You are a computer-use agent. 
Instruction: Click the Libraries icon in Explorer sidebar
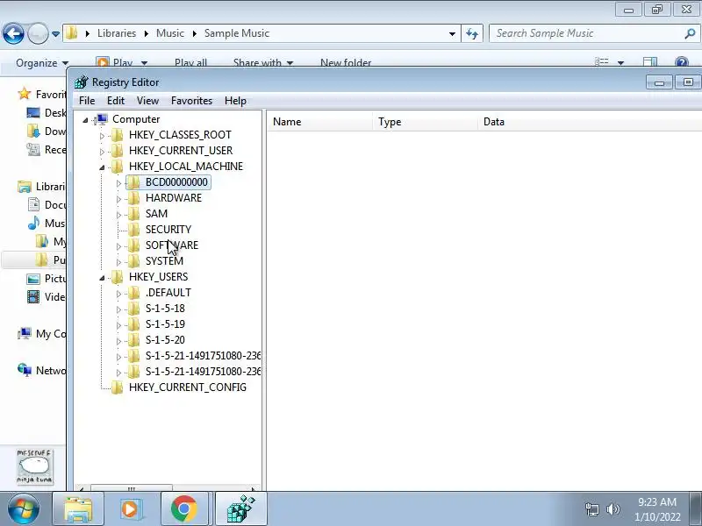(x=25, y=187)
